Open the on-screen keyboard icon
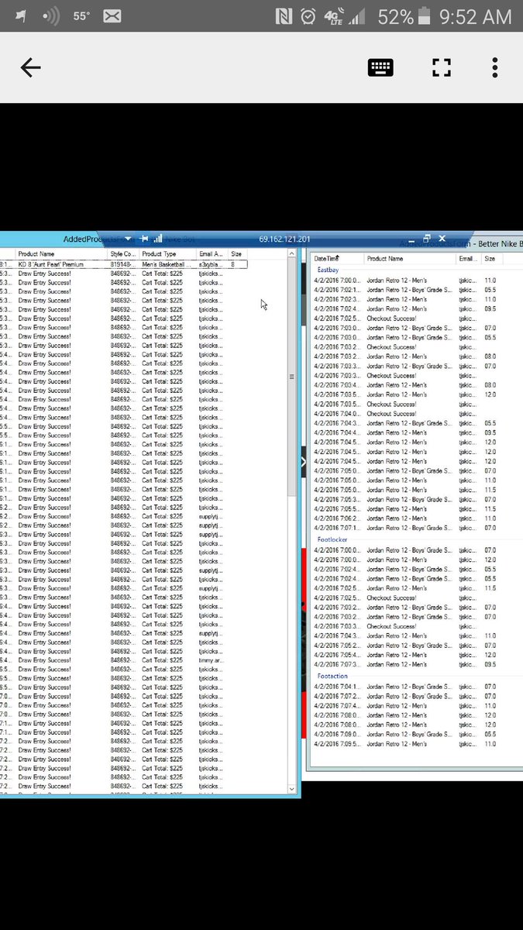The width and height of the screenshot is (523, 930). [x=380, y=67]
